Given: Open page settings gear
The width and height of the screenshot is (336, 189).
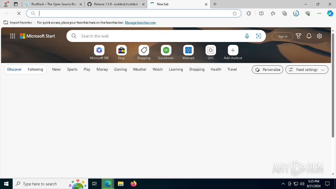Looking at the screenshot, I should pyautogui.click(x=319, y=36).
